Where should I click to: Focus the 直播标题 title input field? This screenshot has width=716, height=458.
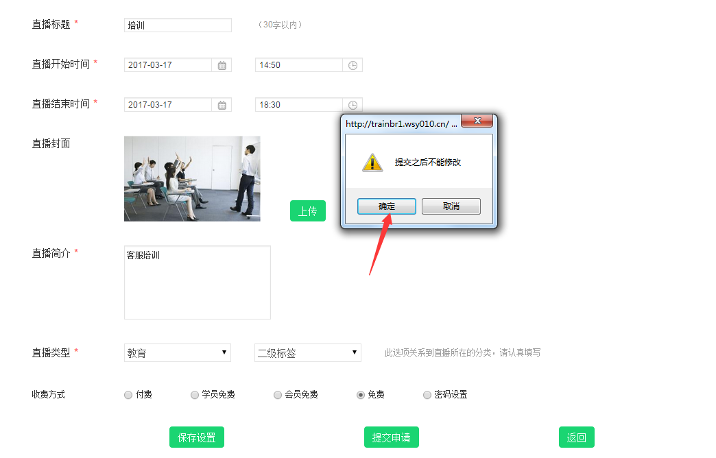178,25
